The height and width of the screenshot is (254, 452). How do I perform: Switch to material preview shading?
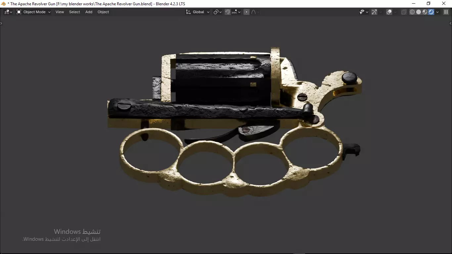(425, 12)
